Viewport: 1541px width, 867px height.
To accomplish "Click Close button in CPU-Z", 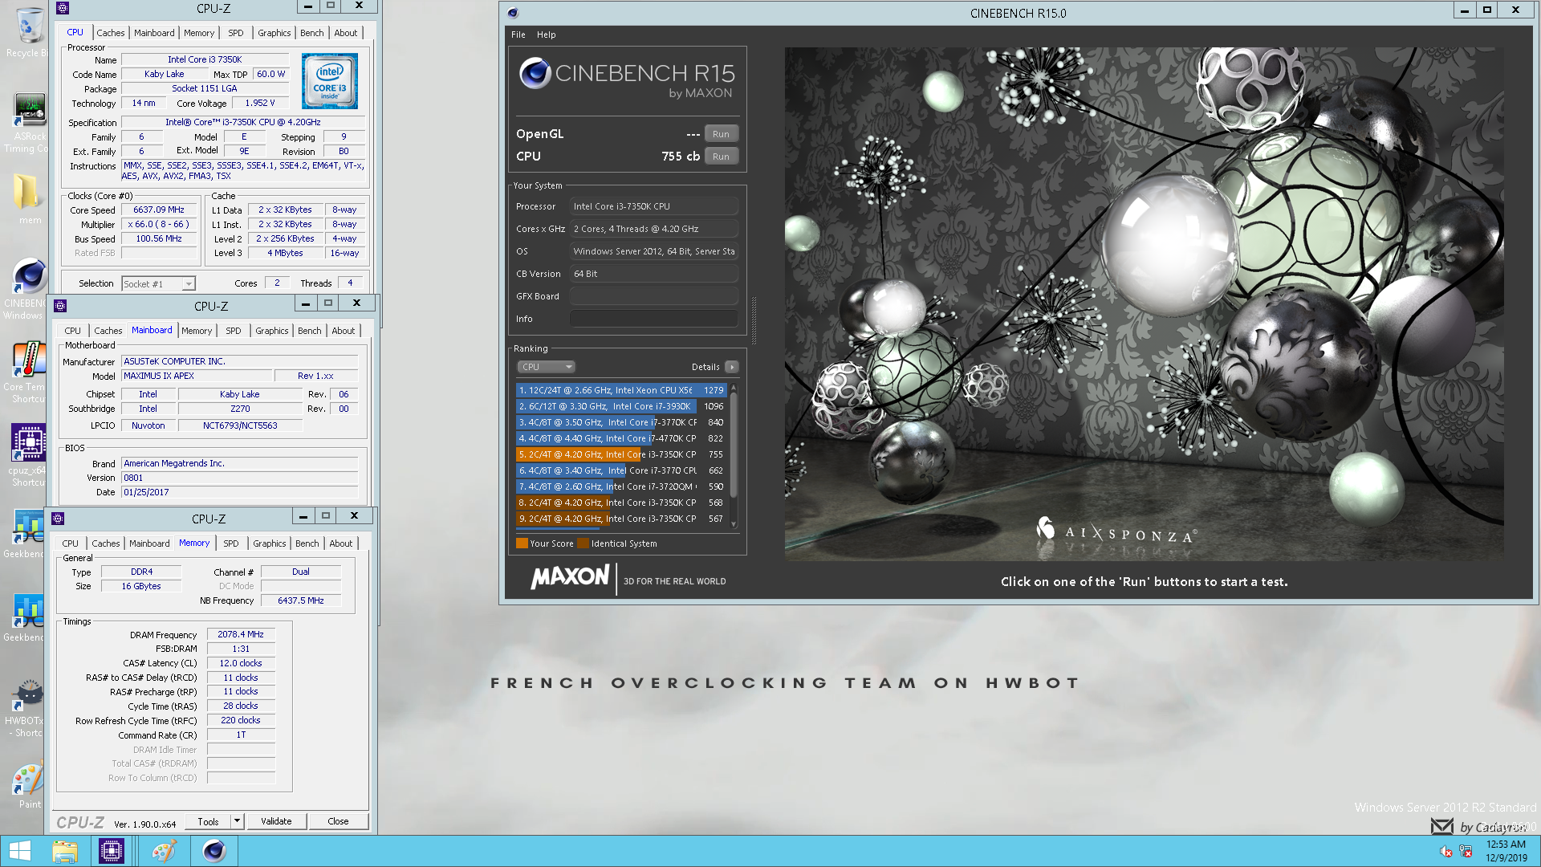I will (x=338, y=821).
